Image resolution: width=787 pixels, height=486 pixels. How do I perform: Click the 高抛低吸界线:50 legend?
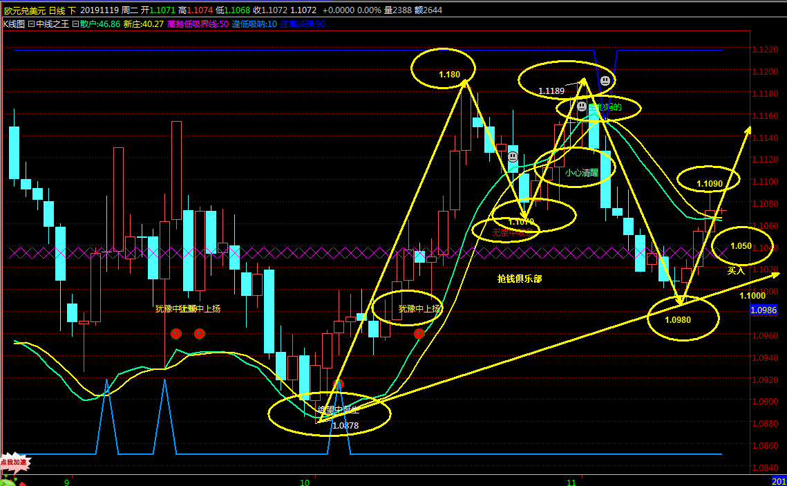(x=198, y=24)
